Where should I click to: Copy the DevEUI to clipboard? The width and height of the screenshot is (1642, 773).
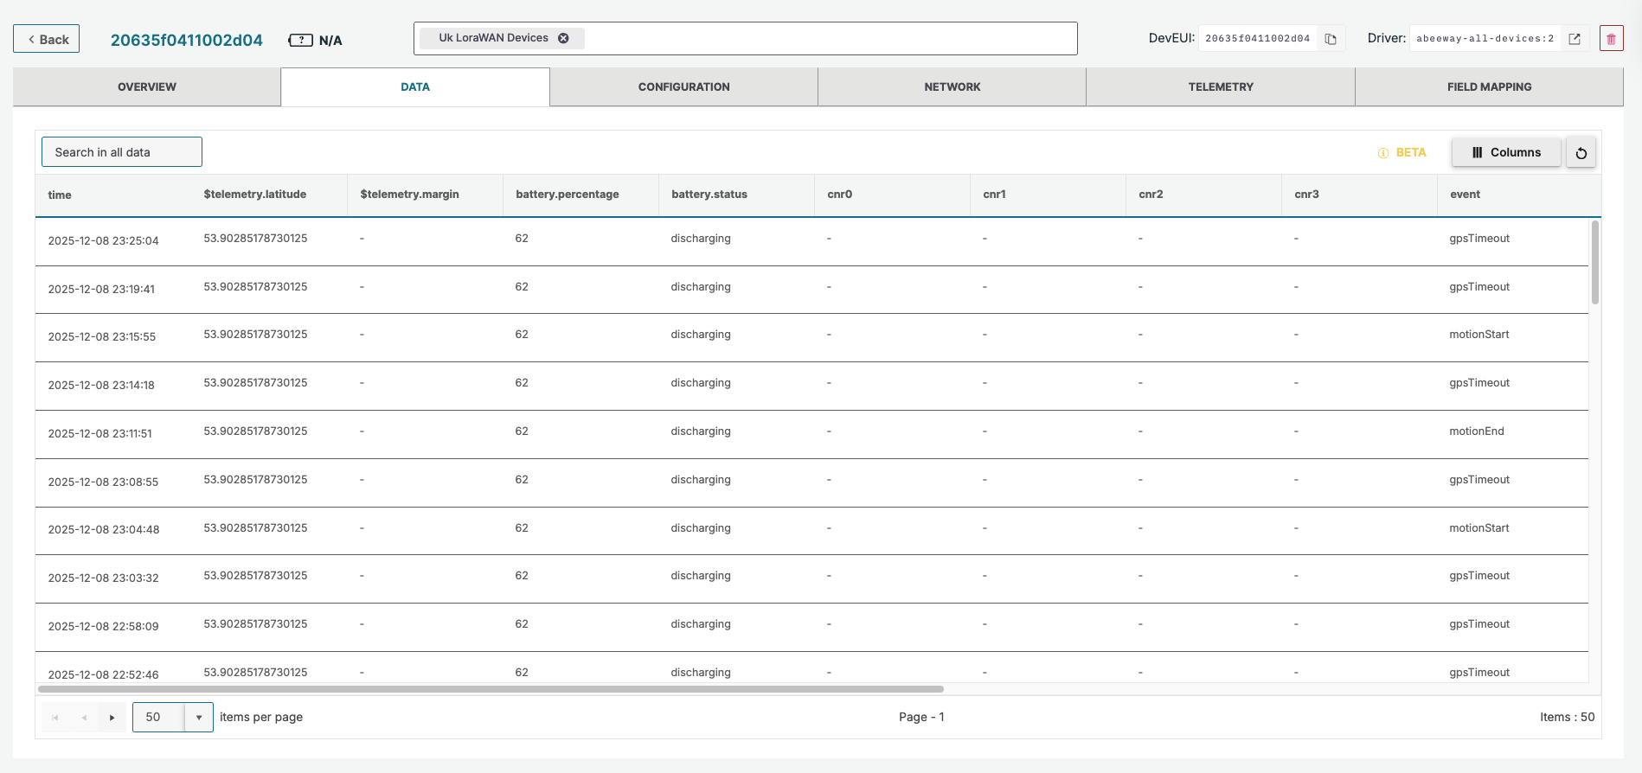pos(1331,39)
